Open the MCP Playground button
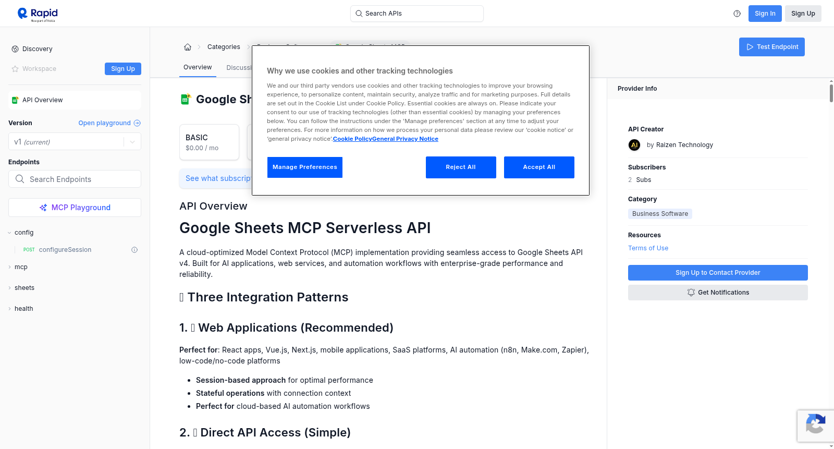Viewport: 834px width, 449px height. tap(75, 208)
